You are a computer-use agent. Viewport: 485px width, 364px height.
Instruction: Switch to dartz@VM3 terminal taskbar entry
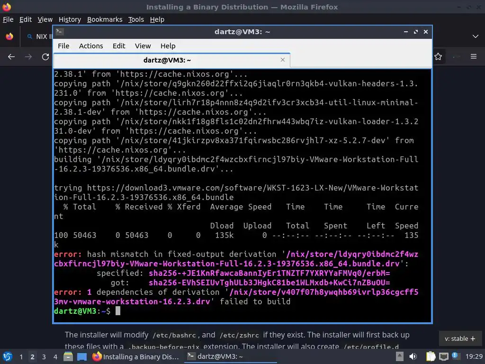pos(231,356)
